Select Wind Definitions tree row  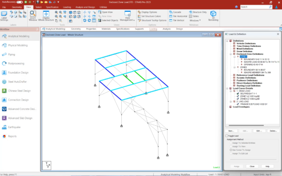tap(245, 49)
